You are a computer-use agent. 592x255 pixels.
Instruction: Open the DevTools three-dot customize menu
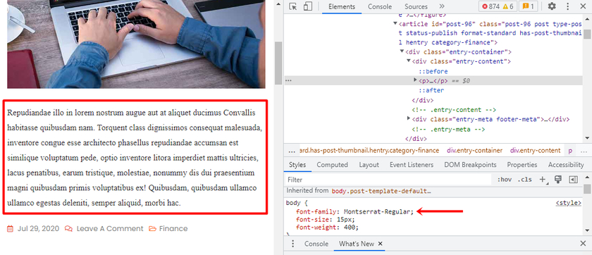coord(567,6)
